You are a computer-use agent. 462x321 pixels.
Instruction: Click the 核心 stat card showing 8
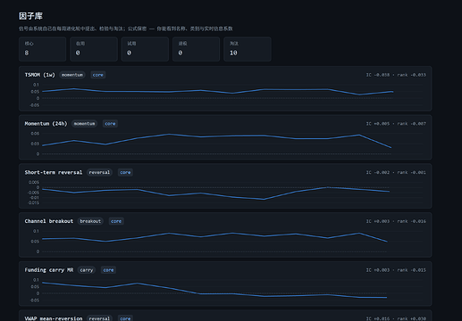(42, 49)
